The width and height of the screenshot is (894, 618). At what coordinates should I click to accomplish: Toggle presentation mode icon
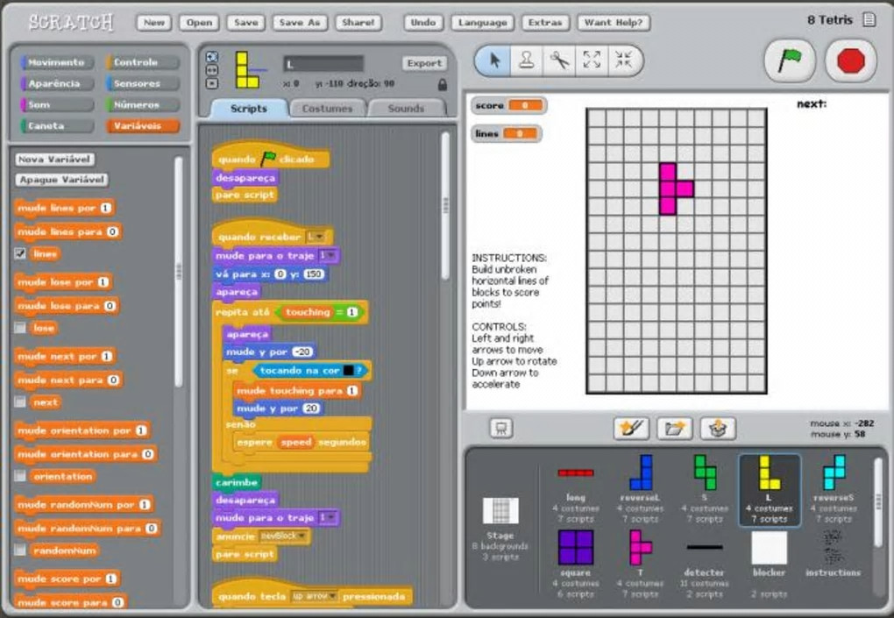[501, 428]
